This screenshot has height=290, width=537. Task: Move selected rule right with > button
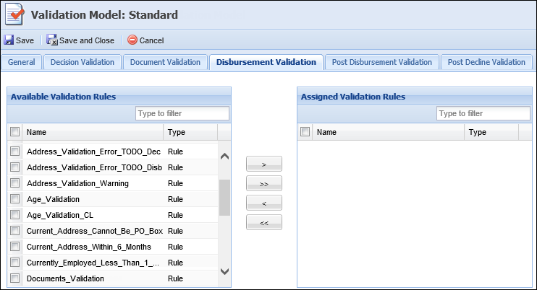pyautogui.click(x=263, y=164)
